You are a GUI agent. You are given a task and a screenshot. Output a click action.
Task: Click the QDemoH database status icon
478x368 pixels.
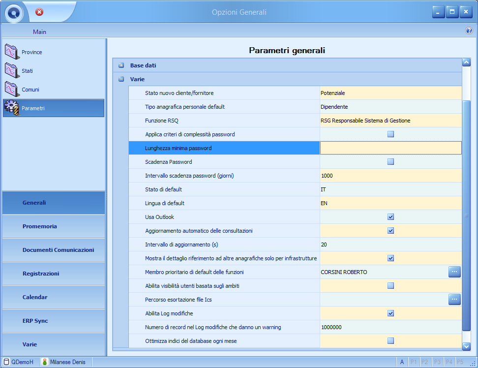click(6, 362)
